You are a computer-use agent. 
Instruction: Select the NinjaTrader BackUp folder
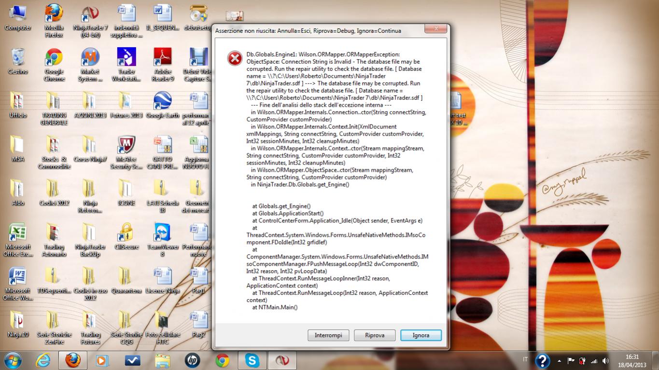[90, 240]
